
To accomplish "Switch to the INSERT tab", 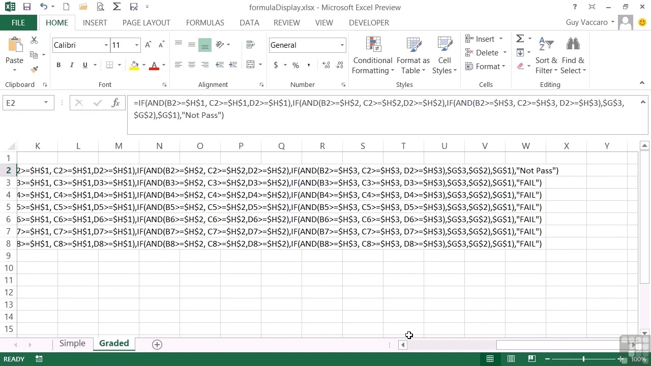I will click(95, 23).
